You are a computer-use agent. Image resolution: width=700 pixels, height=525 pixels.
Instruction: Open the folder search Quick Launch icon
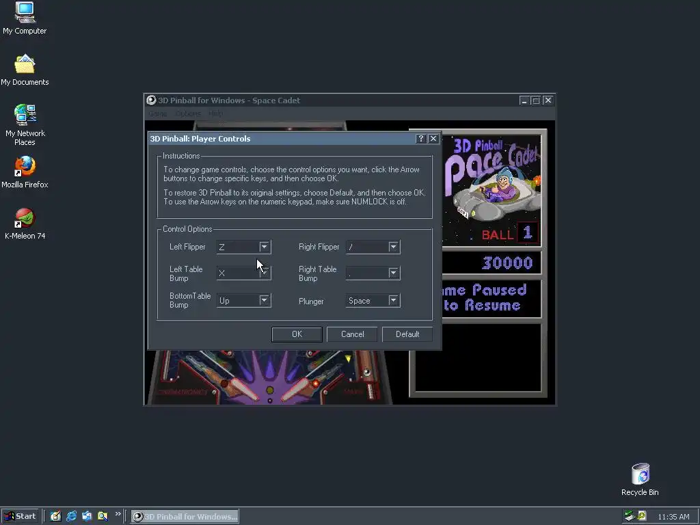(103, 516)
